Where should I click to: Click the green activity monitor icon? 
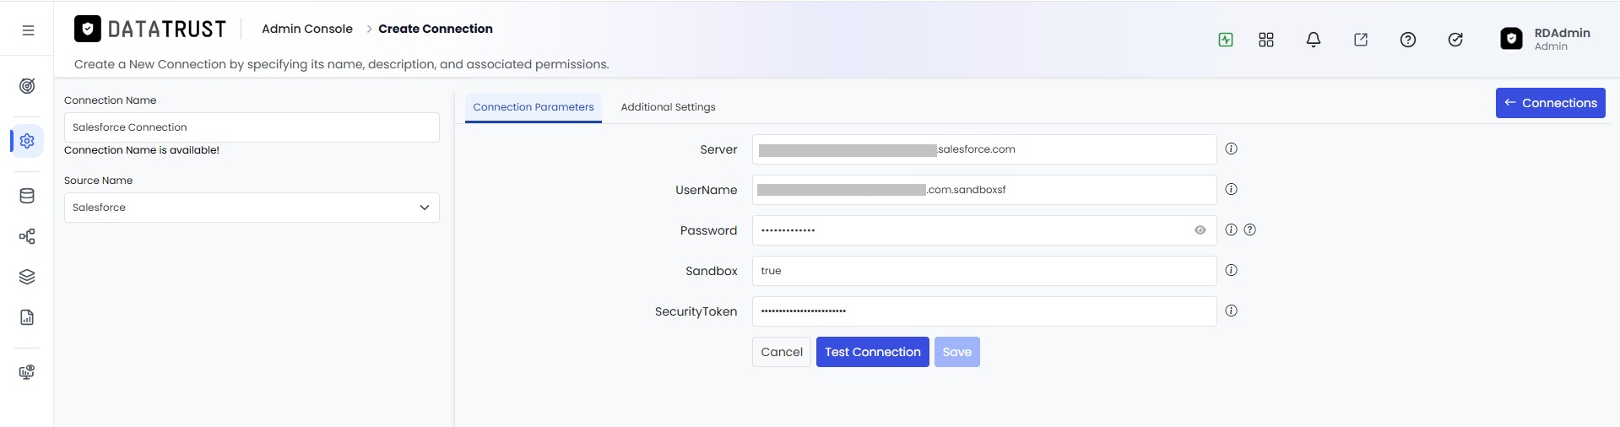(x=1226, y=40)
